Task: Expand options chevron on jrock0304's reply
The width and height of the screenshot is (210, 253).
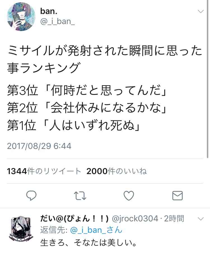Action: (201, 219)
